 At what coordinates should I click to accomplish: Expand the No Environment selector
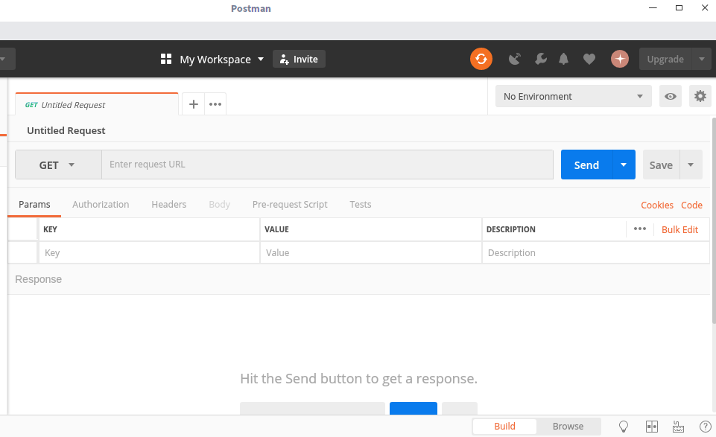point(573,96)
